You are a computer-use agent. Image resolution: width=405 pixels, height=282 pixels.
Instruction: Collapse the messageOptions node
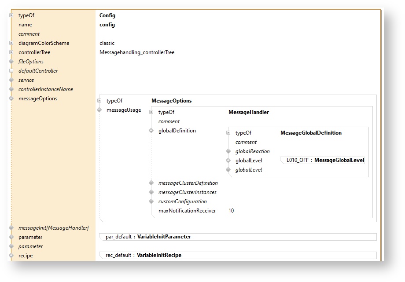(x=11, y=99)
